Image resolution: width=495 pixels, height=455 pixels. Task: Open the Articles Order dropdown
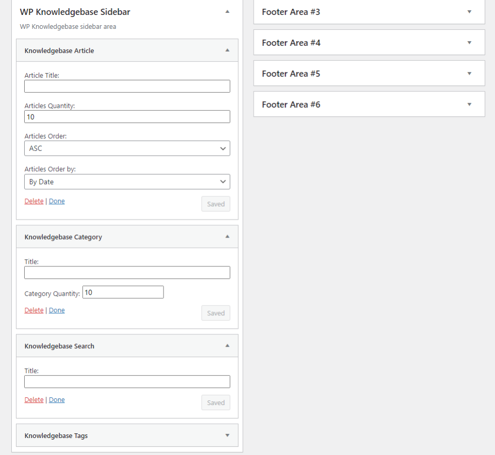pyautogui.click(x=127, y=148)
